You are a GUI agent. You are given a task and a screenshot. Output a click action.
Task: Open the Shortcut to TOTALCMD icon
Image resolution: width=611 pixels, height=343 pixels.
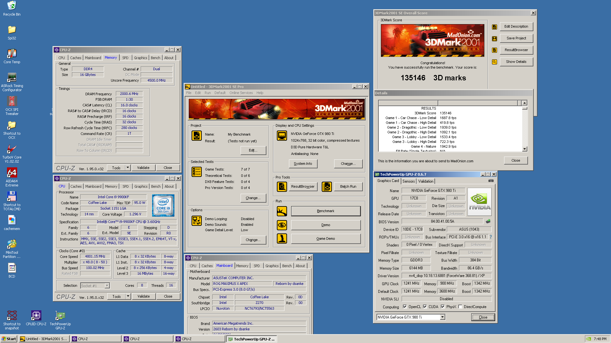(x=12, y=201)
